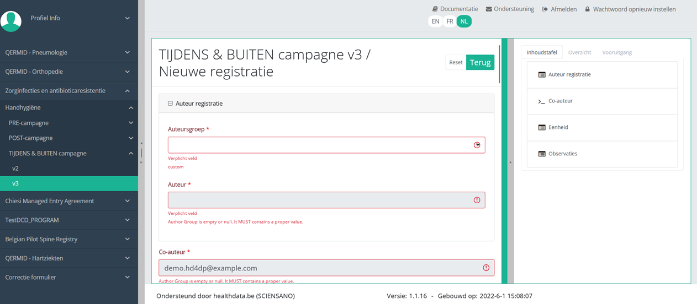Viewport: 697px width, 304px height.
Task: Switch language to FR
Action: (x=450, y=21)
